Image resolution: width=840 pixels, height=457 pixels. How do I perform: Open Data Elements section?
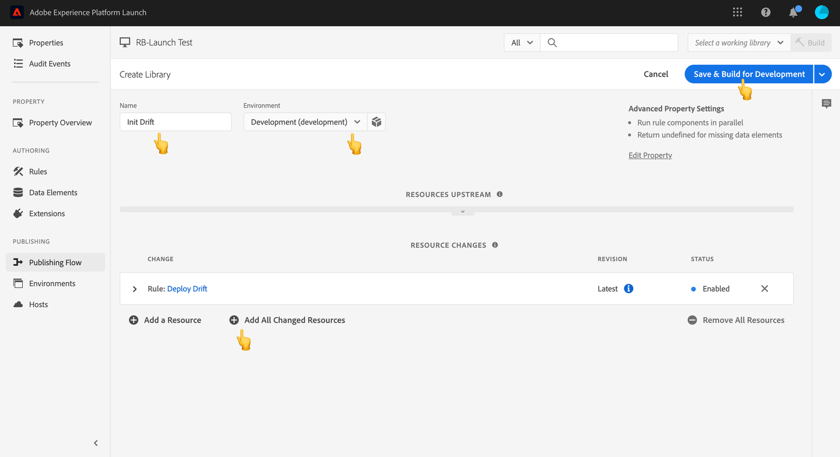pos(53,192)
